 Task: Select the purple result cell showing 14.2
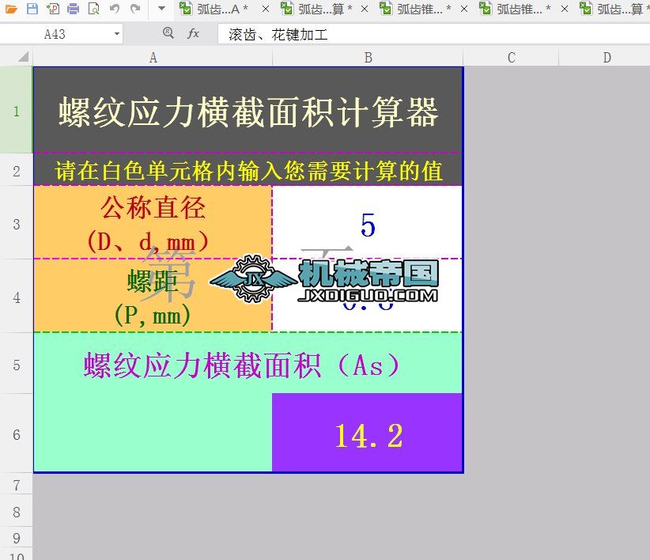point(367,433)
